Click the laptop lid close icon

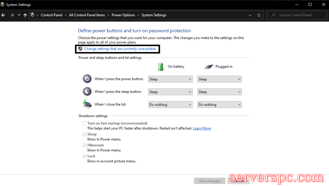coord(87,104)
